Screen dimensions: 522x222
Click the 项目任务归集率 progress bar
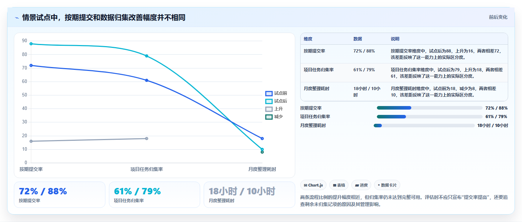pos(430,117)
